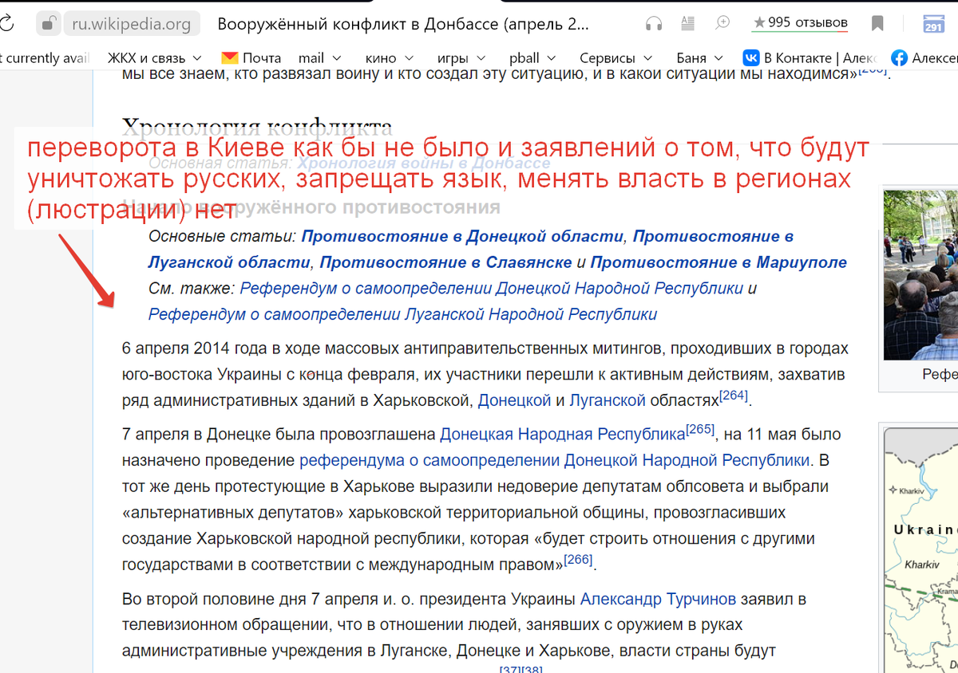This screenshot has height=673, width=958.
Task: Open the site security lock icon
Action: click(x=49, y=24)
